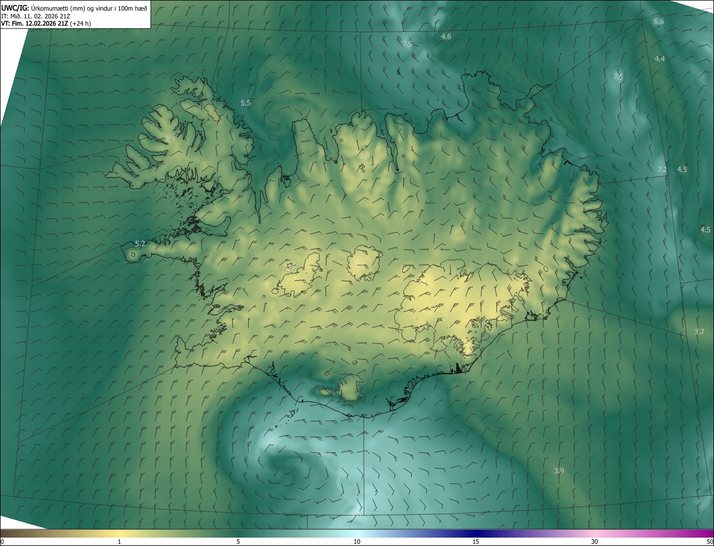Click the valid time line 'VT: Fim. 12.02.2026 21Z (+24 h)'

(46, 23)
